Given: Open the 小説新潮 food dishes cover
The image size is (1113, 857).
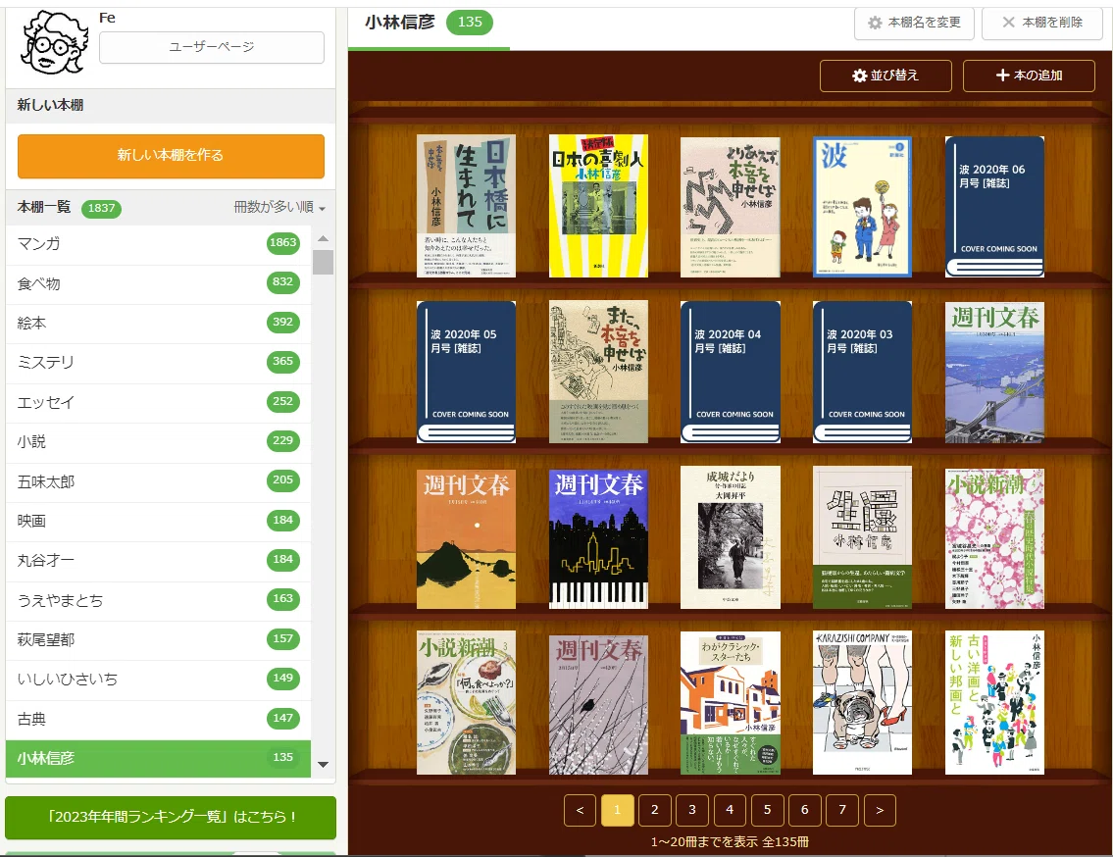Looking at the screenshot, I should click(467, 703).
